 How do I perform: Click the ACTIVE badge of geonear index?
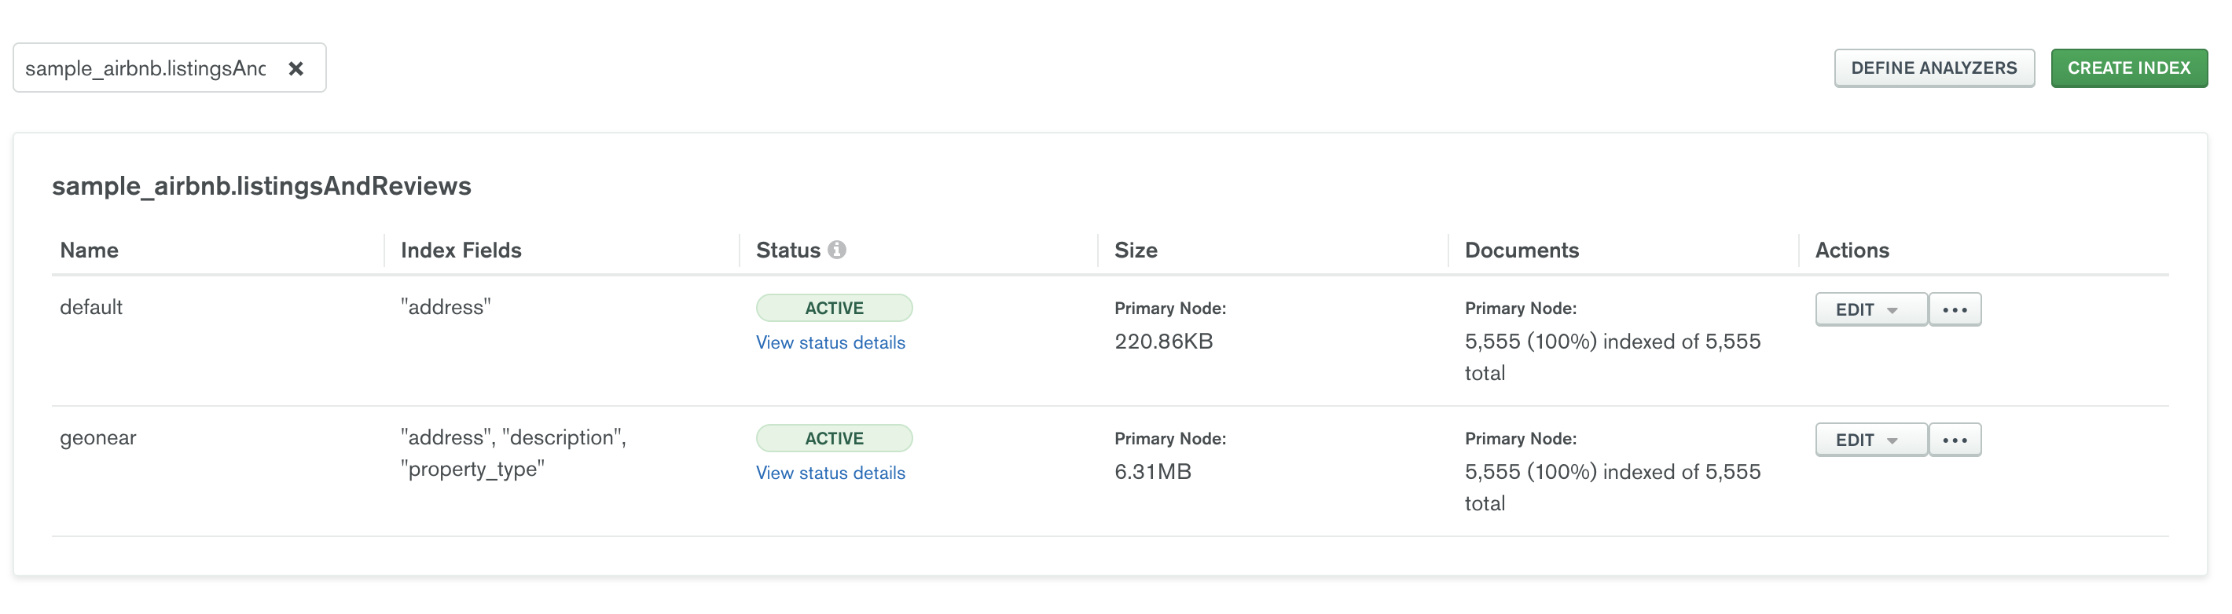[x=834, y=438]
